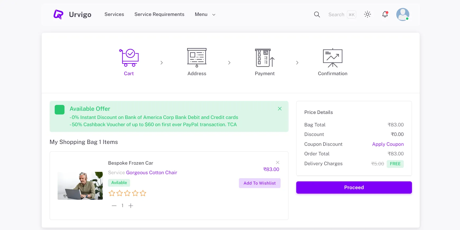Increase item quantity with plus
Screen dimensions: 460x230
coord(131,206)
